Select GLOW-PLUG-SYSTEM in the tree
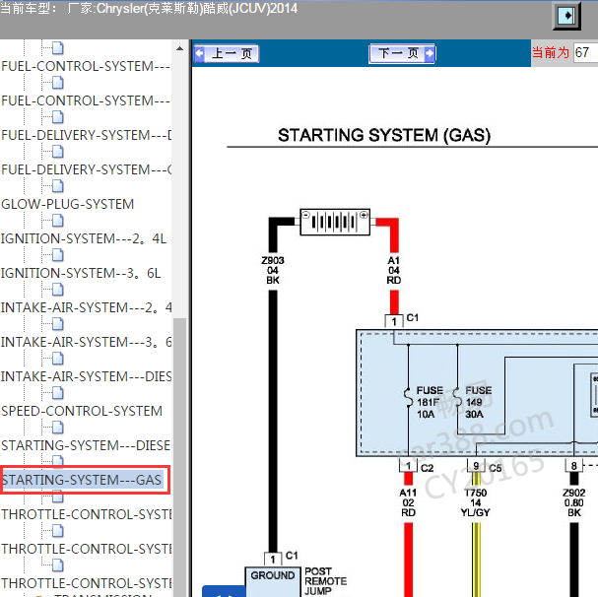The image size is (598, 597). coord(68,205)
